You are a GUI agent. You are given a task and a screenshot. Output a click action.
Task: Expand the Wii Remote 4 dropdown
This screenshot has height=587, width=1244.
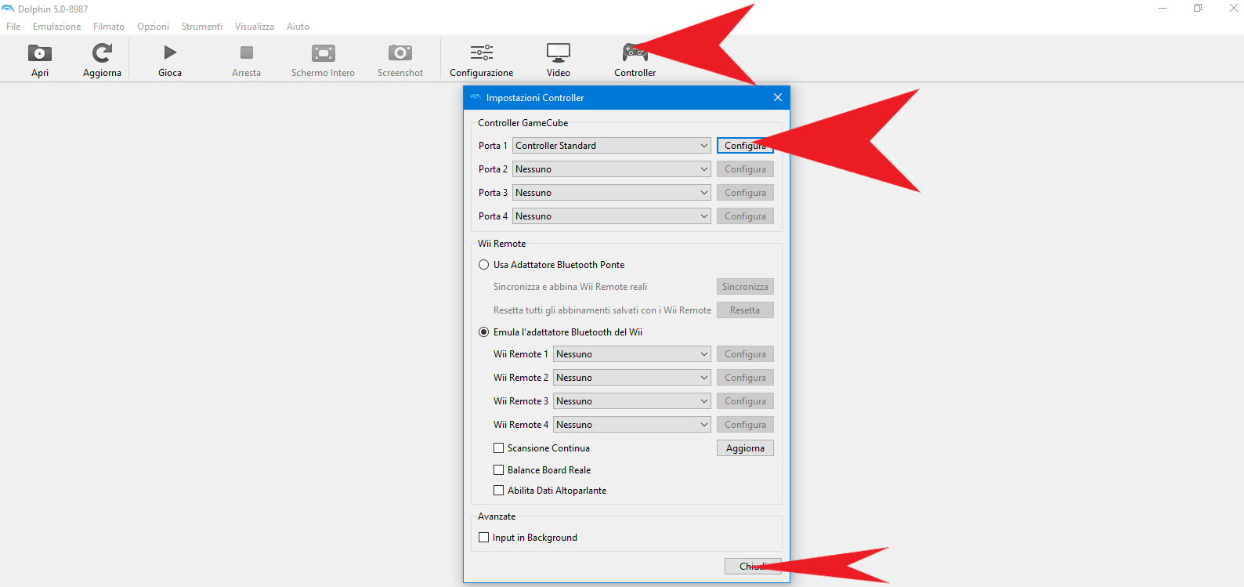pos(632,425)
